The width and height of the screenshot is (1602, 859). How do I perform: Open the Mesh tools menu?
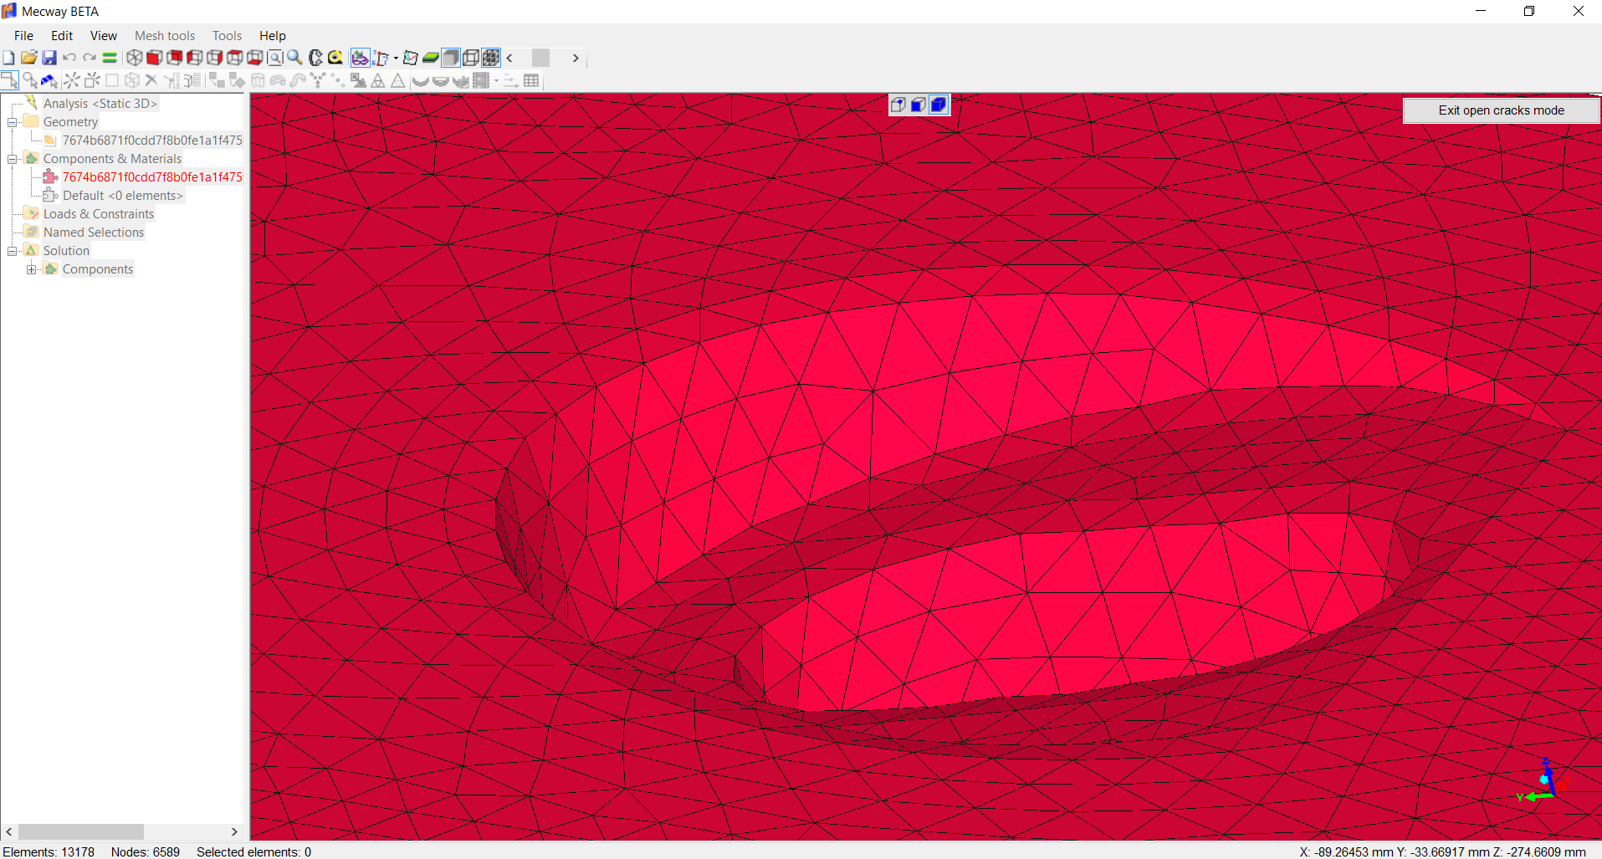(165, 36)
